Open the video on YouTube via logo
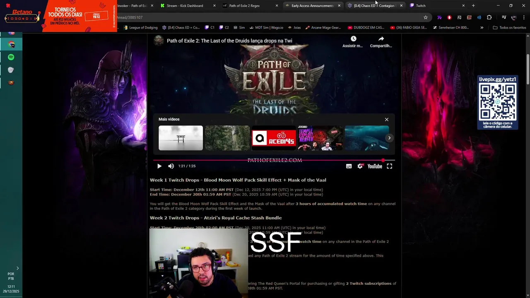Image resolution: width=530 pixels, height=298 pixels. coord(375,166)
